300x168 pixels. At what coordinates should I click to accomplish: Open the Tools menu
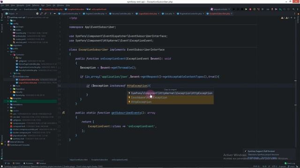[49, 5]
